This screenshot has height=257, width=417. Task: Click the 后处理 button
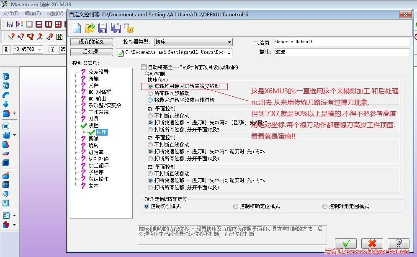[x=92, y=52]
